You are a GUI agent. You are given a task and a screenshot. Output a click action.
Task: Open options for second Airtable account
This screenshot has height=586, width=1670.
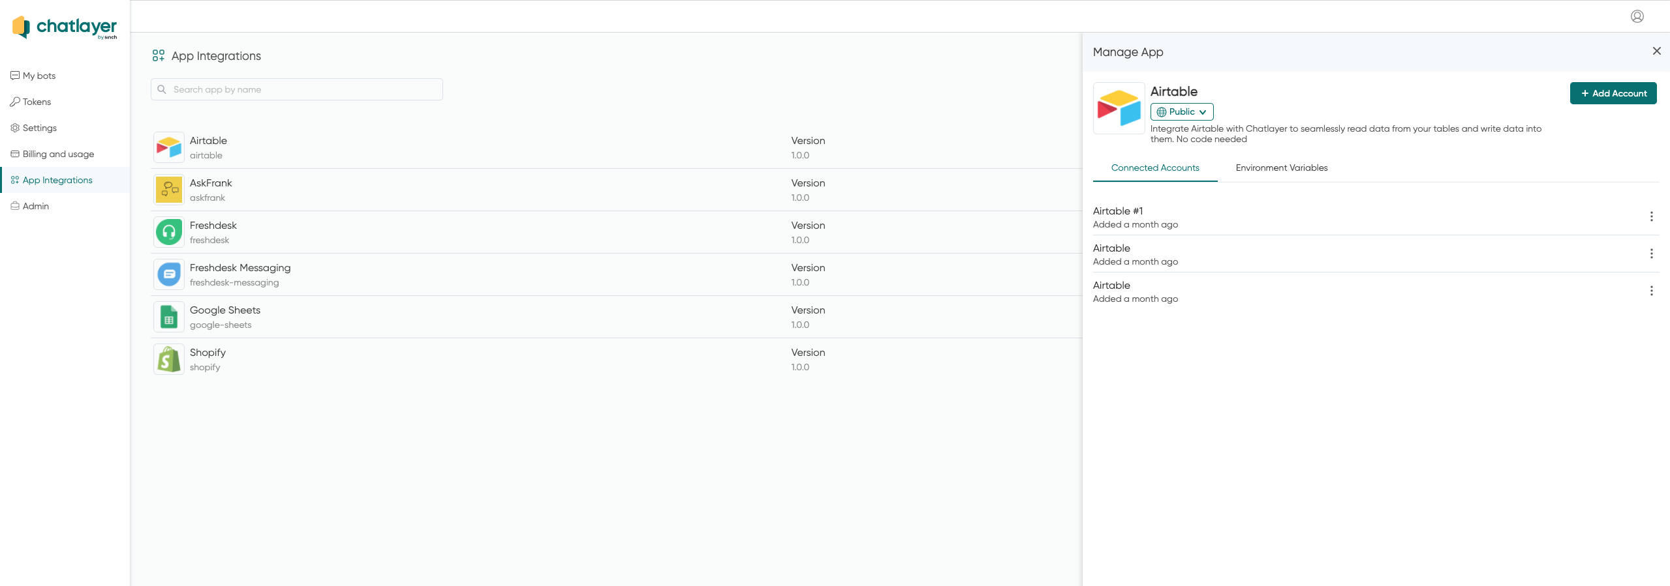pos(1651,254)
